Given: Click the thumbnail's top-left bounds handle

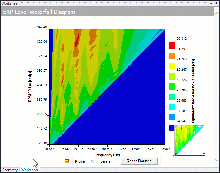Looking at the screenshot, I should 176,126.
